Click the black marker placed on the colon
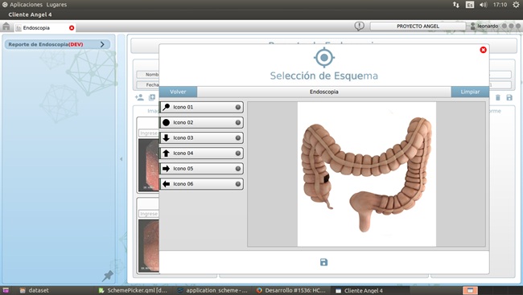Image resolution: width=523 pixels, height=295 pixels. [x=326, y=178]
